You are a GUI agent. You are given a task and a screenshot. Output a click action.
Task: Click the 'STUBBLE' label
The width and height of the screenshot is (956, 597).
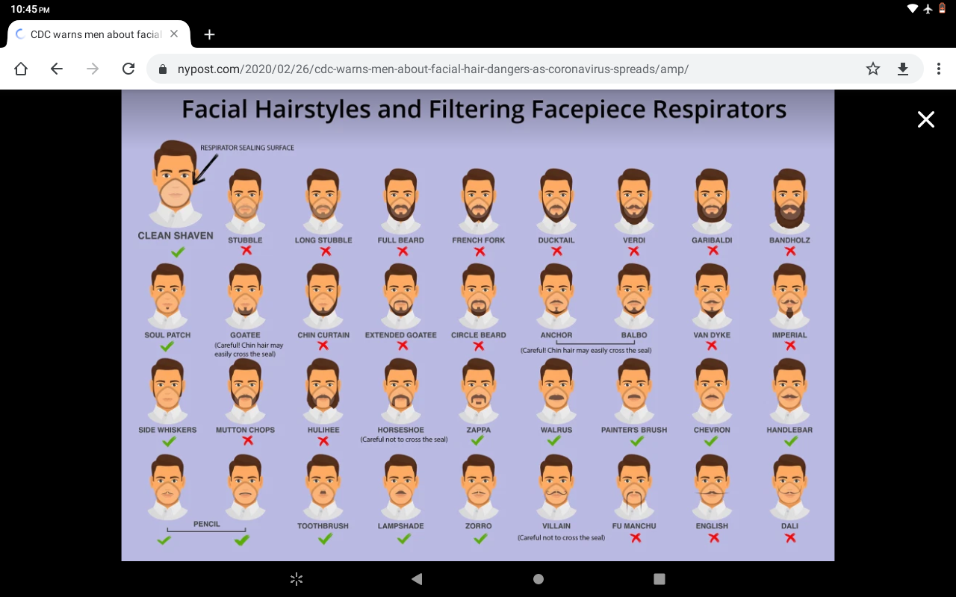click(x=245, y=240)
